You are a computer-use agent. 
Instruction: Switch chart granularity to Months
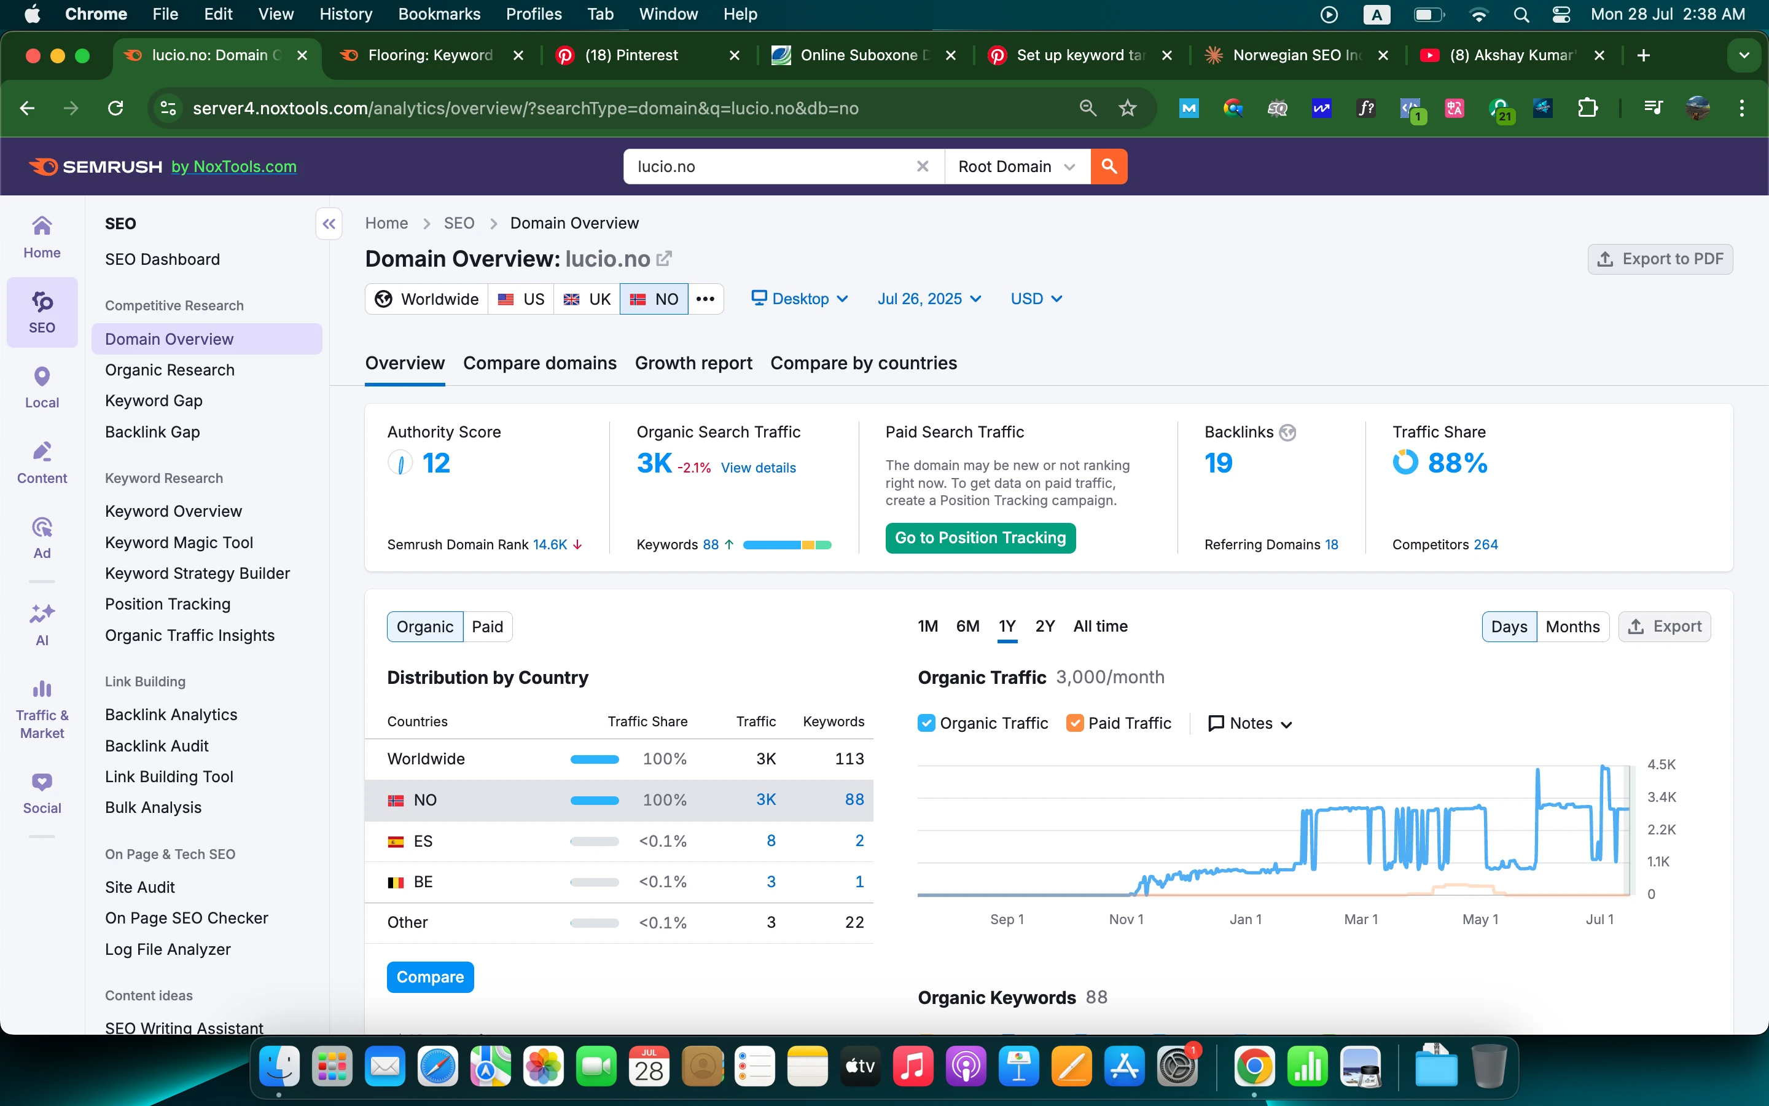click(x=1572, y=626)
